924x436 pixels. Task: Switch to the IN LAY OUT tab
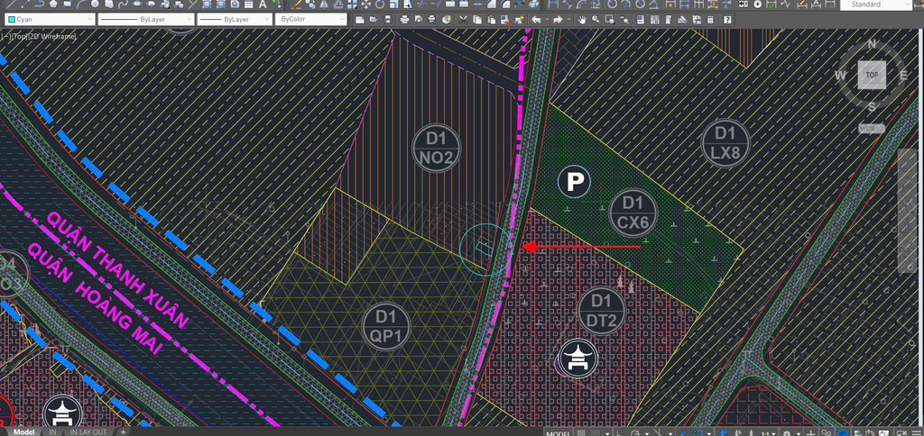(x=88, y=431)
